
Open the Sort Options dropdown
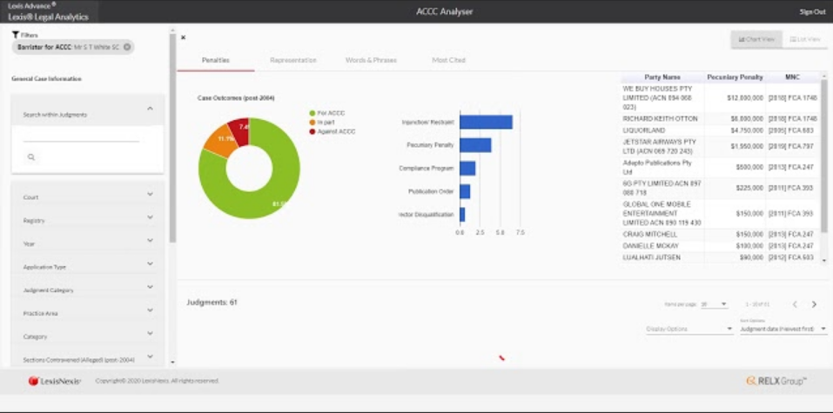[x=783, y=329]
